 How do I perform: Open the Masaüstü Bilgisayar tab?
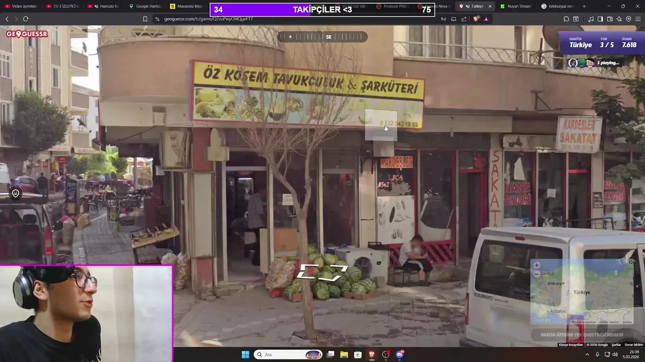pos(186,6)
